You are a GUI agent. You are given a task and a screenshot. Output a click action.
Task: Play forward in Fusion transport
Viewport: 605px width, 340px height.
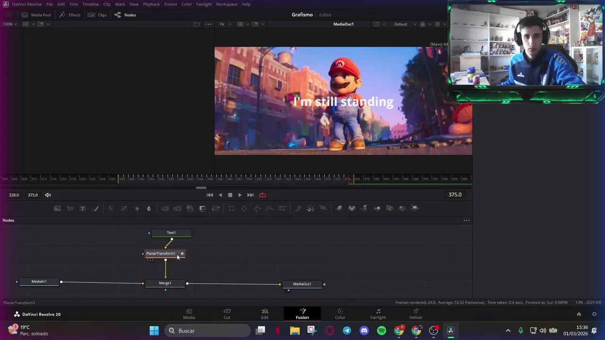click(x=240, y=195)
